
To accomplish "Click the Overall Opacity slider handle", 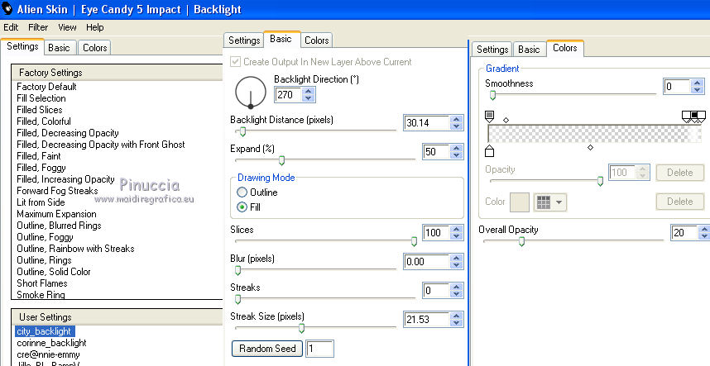I will pos(521,241).
